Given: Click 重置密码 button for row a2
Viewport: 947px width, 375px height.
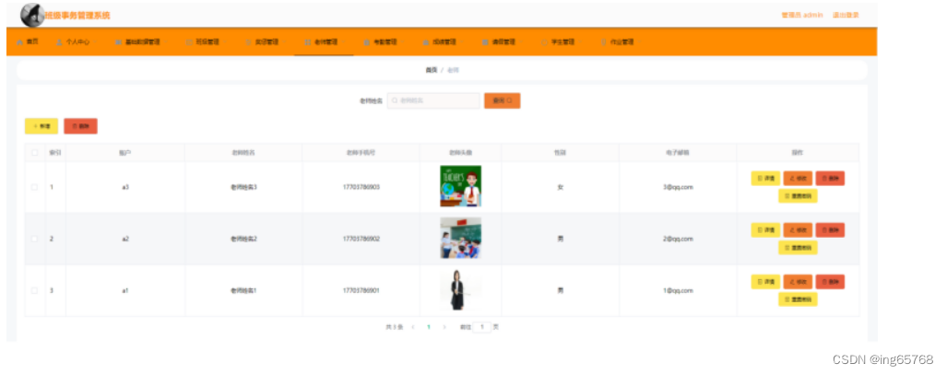Looking at the screenshot, I should point(798,248).
